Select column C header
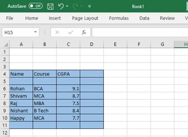Image resolution: width=188 pixels, height=137 pixels. click(x=68, y=45)
